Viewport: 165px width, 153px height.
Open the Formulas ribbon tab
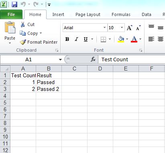[121, 14]
